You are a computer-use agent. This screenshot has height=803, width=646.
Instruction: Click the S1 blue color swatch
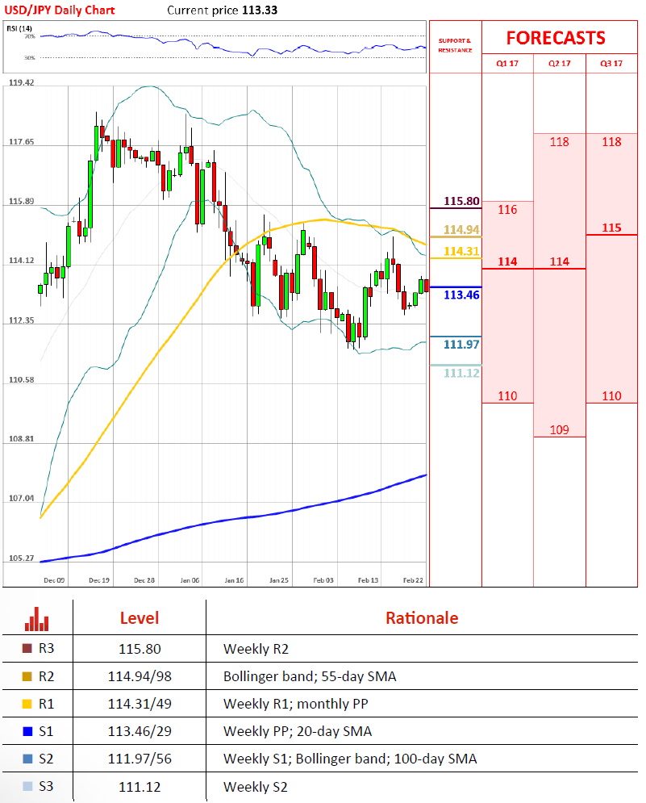pos(27,731)
